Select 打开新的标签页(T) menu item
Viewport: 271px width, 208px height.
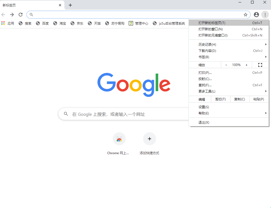click(229, 23)
